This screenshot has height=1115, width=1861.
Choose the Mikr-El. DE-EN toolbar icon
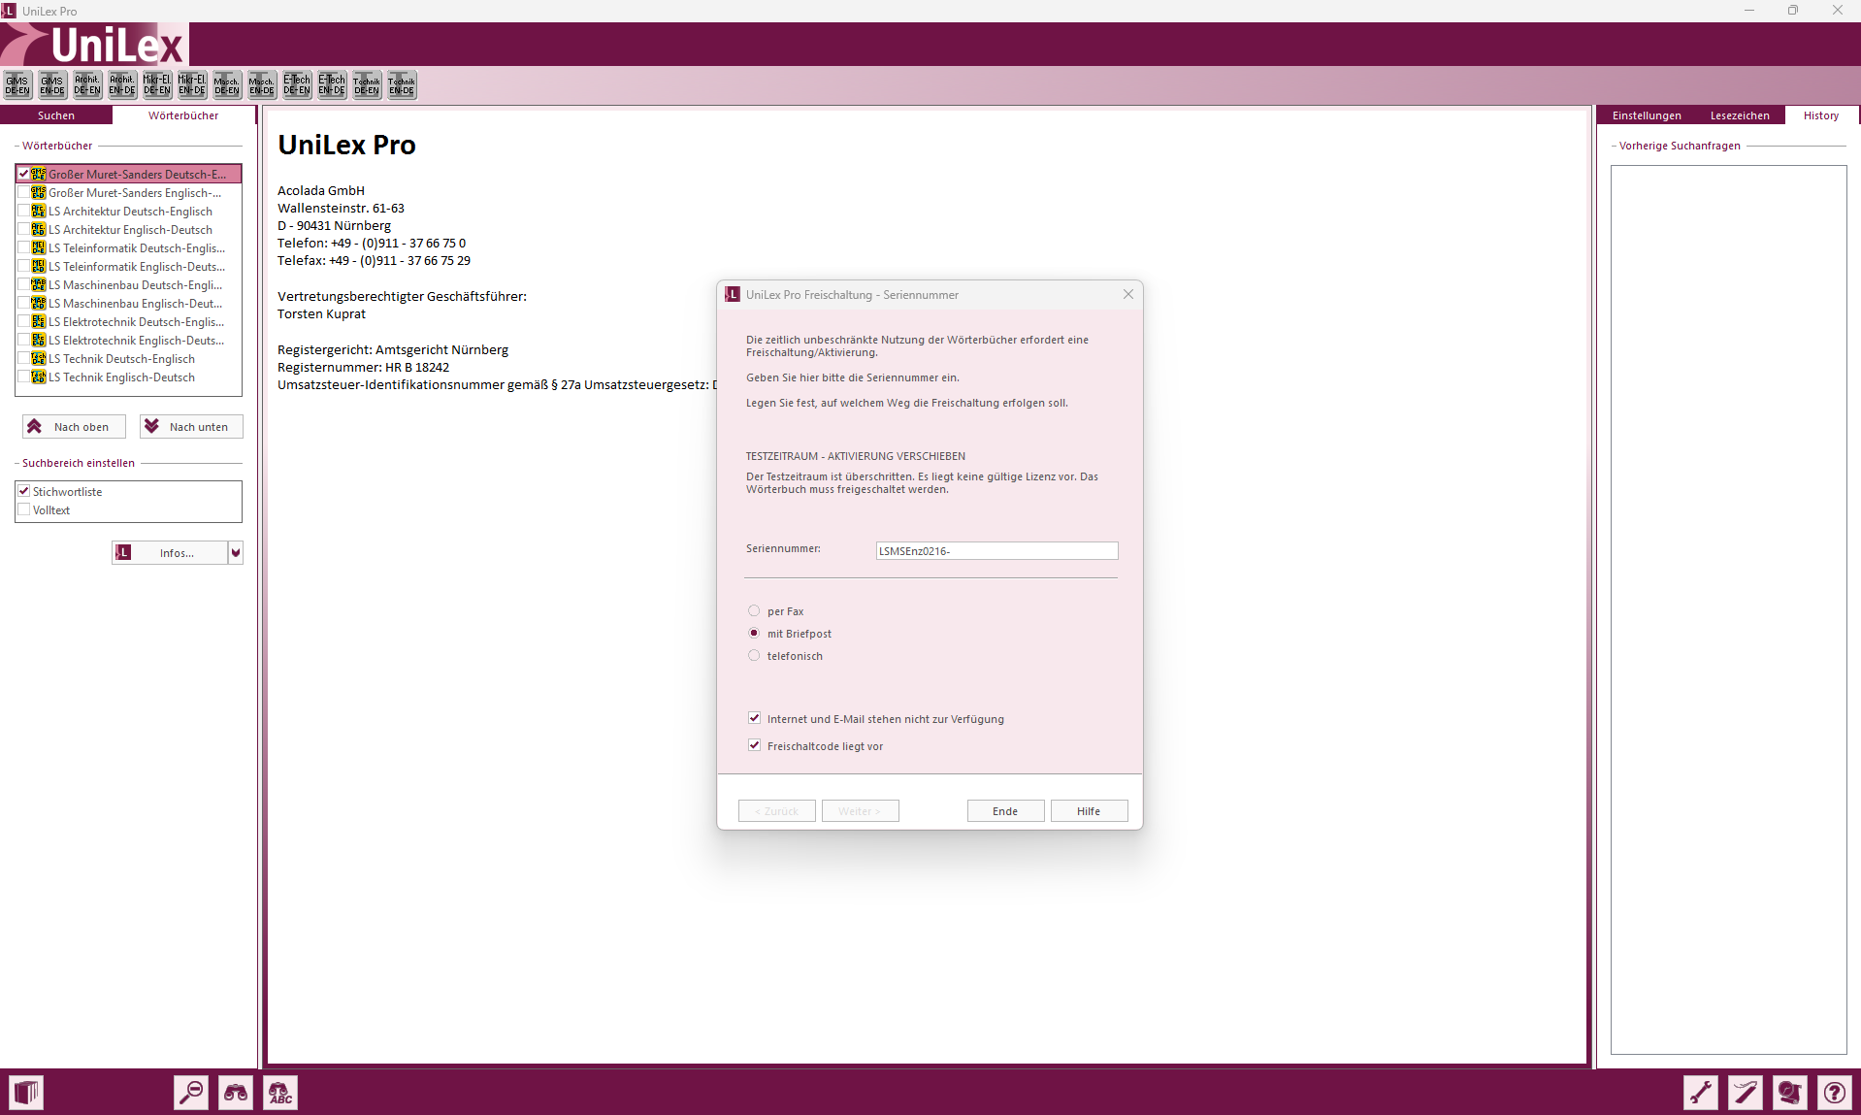pos(157,85)
